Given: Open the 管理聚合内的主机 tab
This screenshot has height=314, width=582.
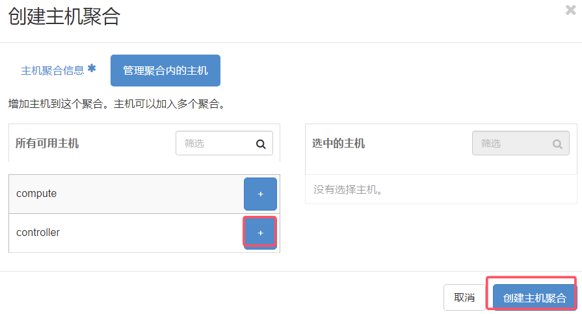Looking at the screenshot, I should coord(166,70).
